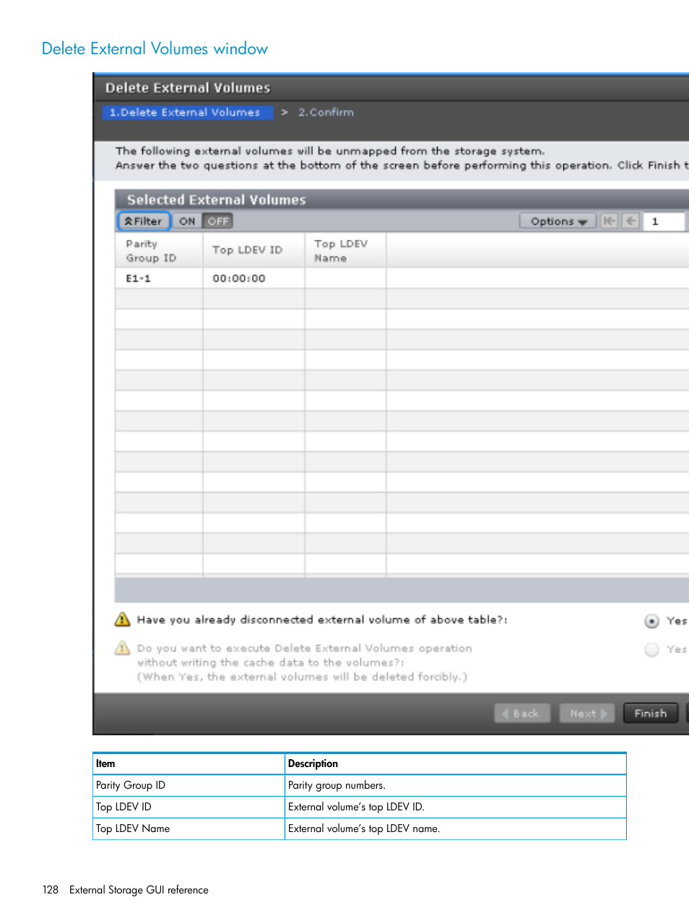Viewport: 689px width, 918px height.
Task: Click the External volume's top LDEV ID description
Action: (455, 807)
